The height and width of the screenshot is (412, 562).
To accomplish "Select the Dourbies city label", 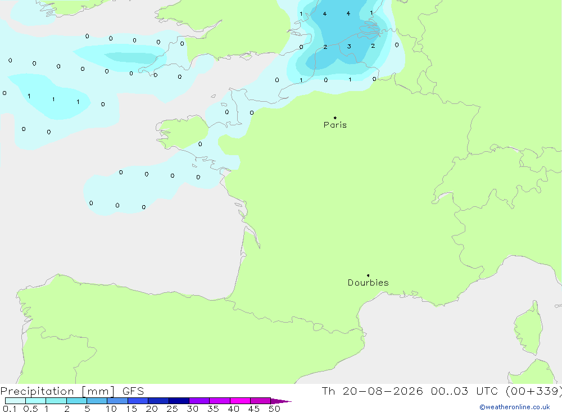I will click(x=368, y=283).
